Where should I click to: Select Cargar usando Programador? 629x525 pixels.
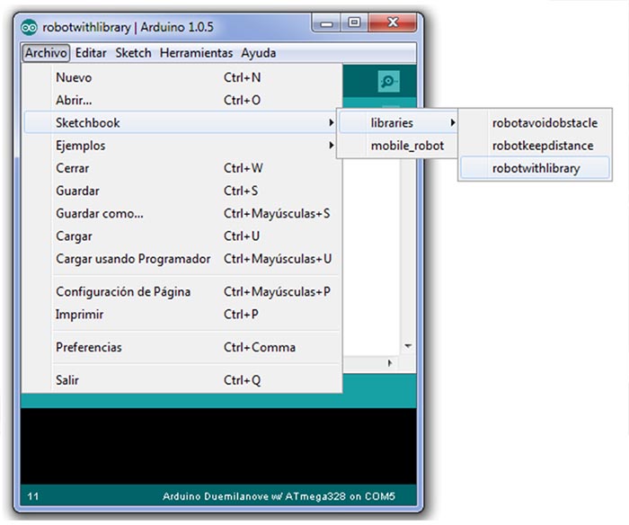[133, 259]
